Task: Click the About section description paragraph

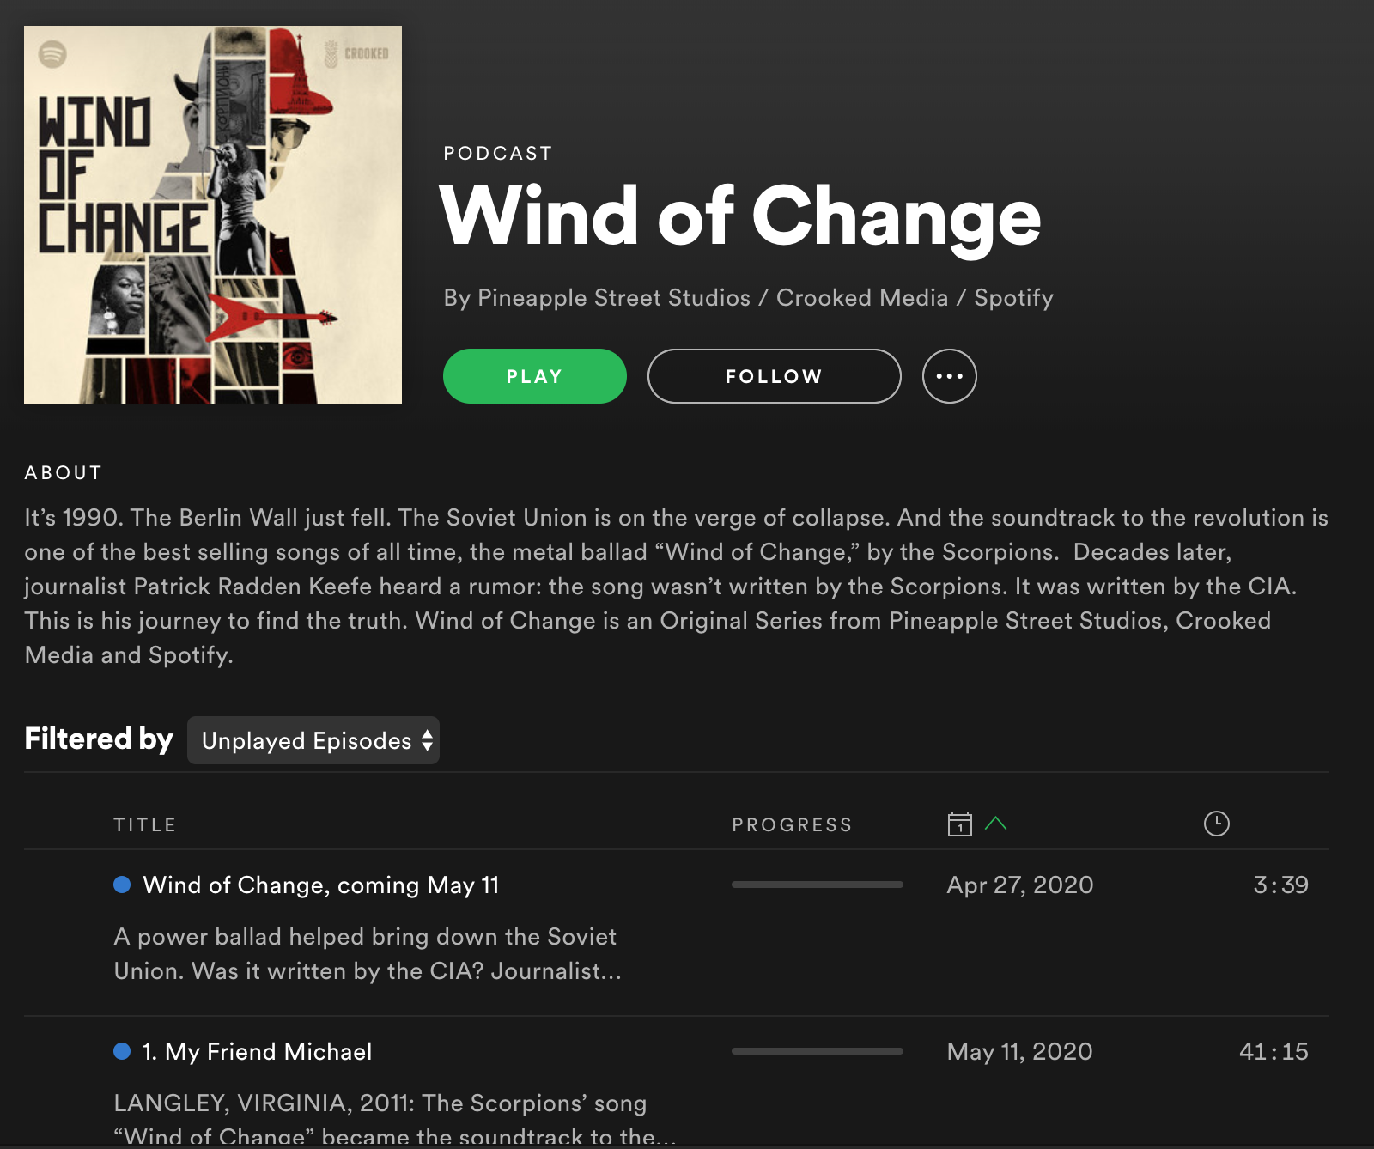Action: [x=676, y=586]
